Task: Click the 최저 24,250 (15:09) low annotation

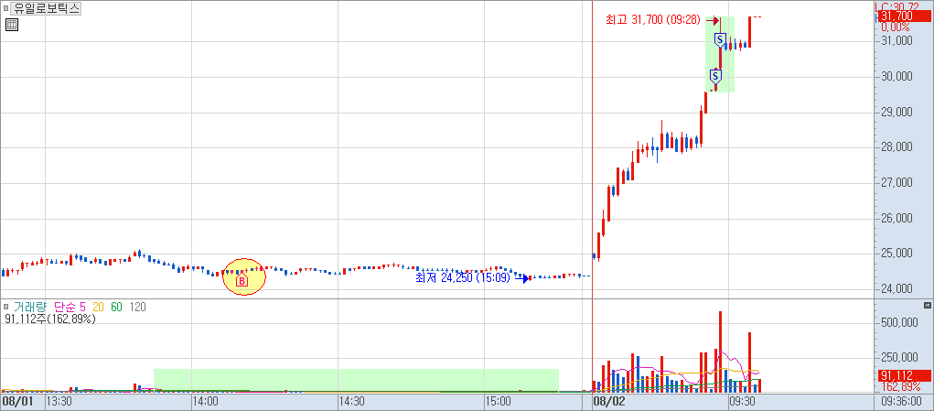Action: point(462,277)
